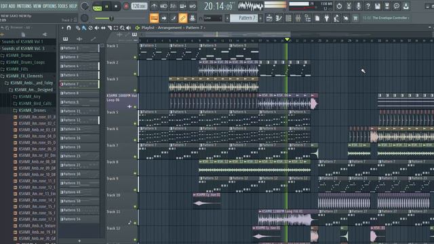The width and height of the screenshot is (434, 244).
Task: Open the TOOLS menu
Action: point(62,6)
